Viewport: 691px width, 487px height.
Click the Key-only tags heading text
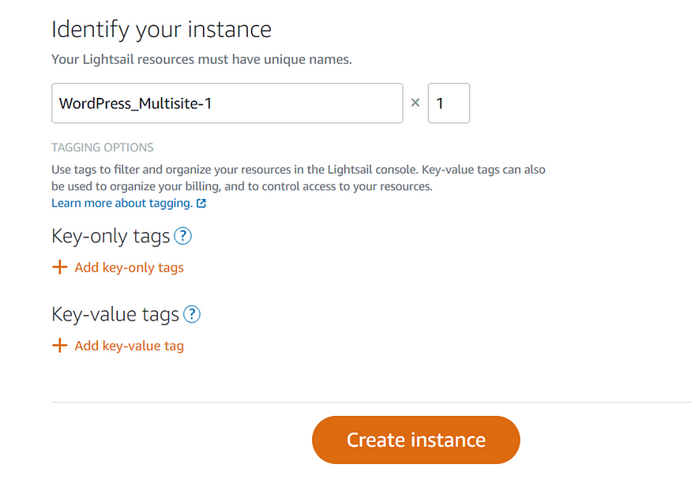111,237
